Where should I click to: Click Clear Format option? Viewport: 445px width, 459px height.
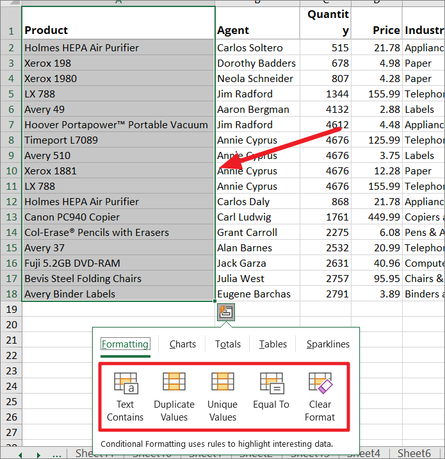[x=320, y=397]
